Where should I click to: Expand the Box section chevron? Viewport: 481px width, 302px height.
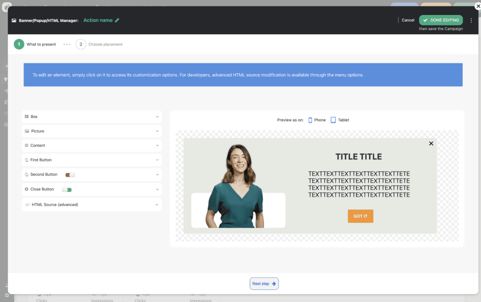pos(157,116)
